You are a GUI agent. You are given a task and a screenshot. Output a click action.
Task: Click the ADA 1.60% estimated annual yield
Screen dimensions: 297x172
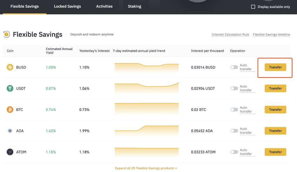pos(51,131)
